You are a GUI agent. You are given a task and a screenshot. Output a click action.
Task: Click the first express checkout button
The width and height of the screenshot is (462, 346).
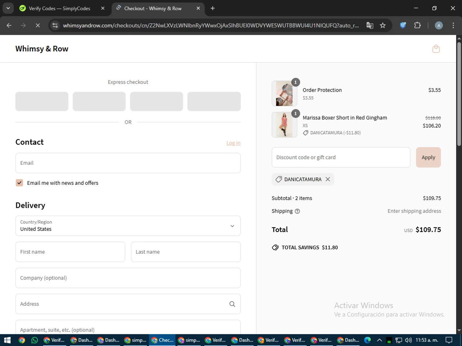pyautogui.click(x=42, y=101)
